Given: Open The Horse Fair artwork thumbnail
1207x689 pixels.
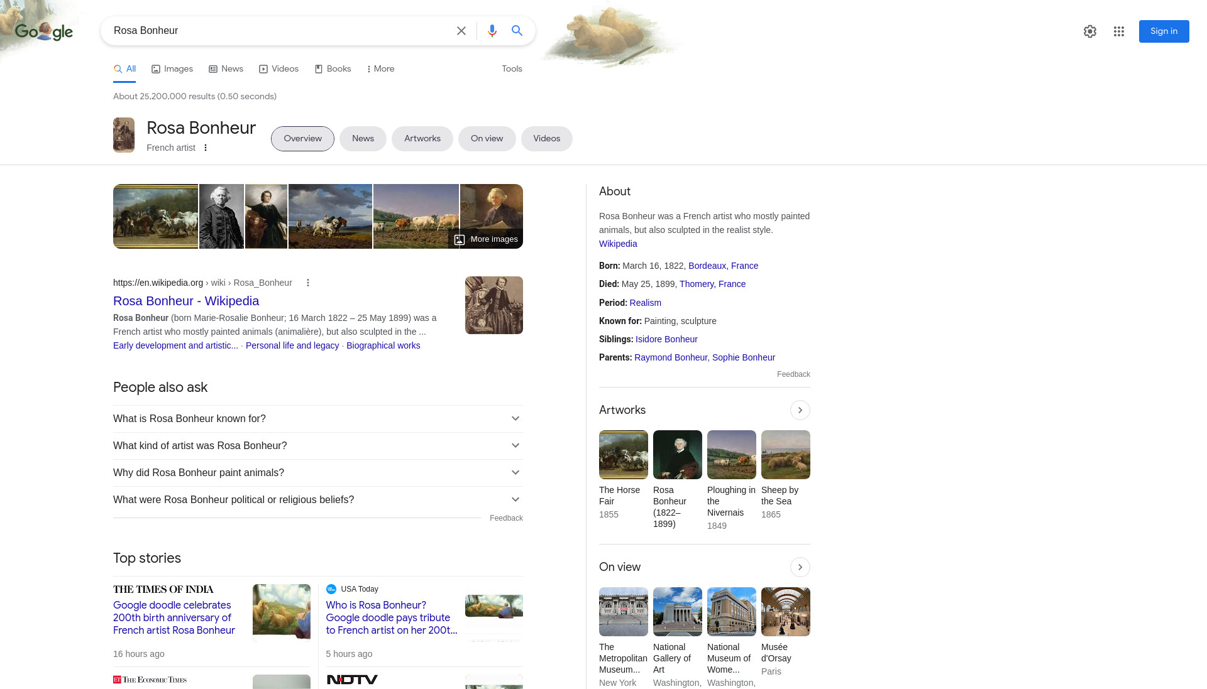Looking at the screenshot, I should (x=624, y=455).
